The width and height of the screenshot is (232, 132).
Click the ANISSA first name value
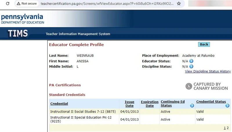coord(83,61)
